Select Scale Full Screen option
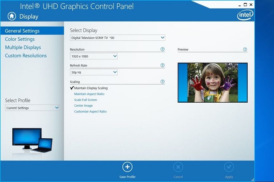Screen dimensions: 274x182 [85, 100]
